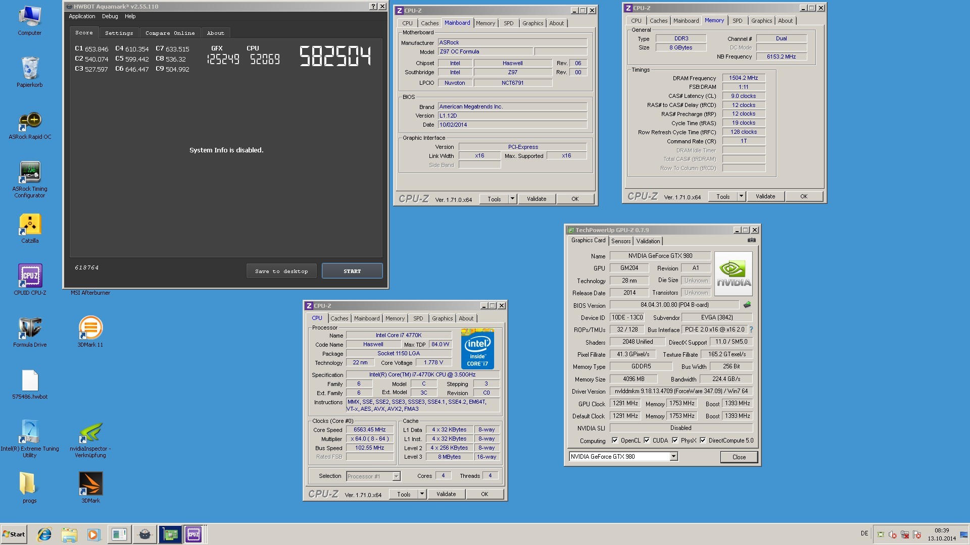Open Windows Explorer from the taskbar
Image resolution: width=970 pixels, height=545 pixels.
click(x=69, y=534)
